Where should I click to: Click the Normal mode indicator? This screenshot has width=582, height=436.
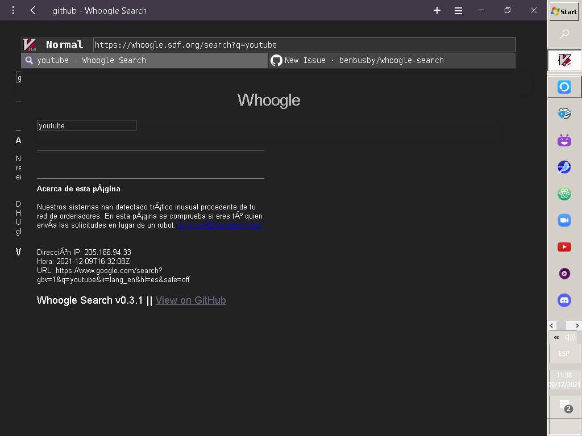(x=65, y=45)
